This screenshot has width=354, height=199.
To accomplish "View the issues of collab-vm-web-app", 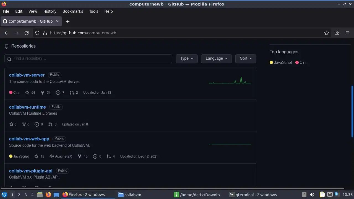I will click(97, 156).
